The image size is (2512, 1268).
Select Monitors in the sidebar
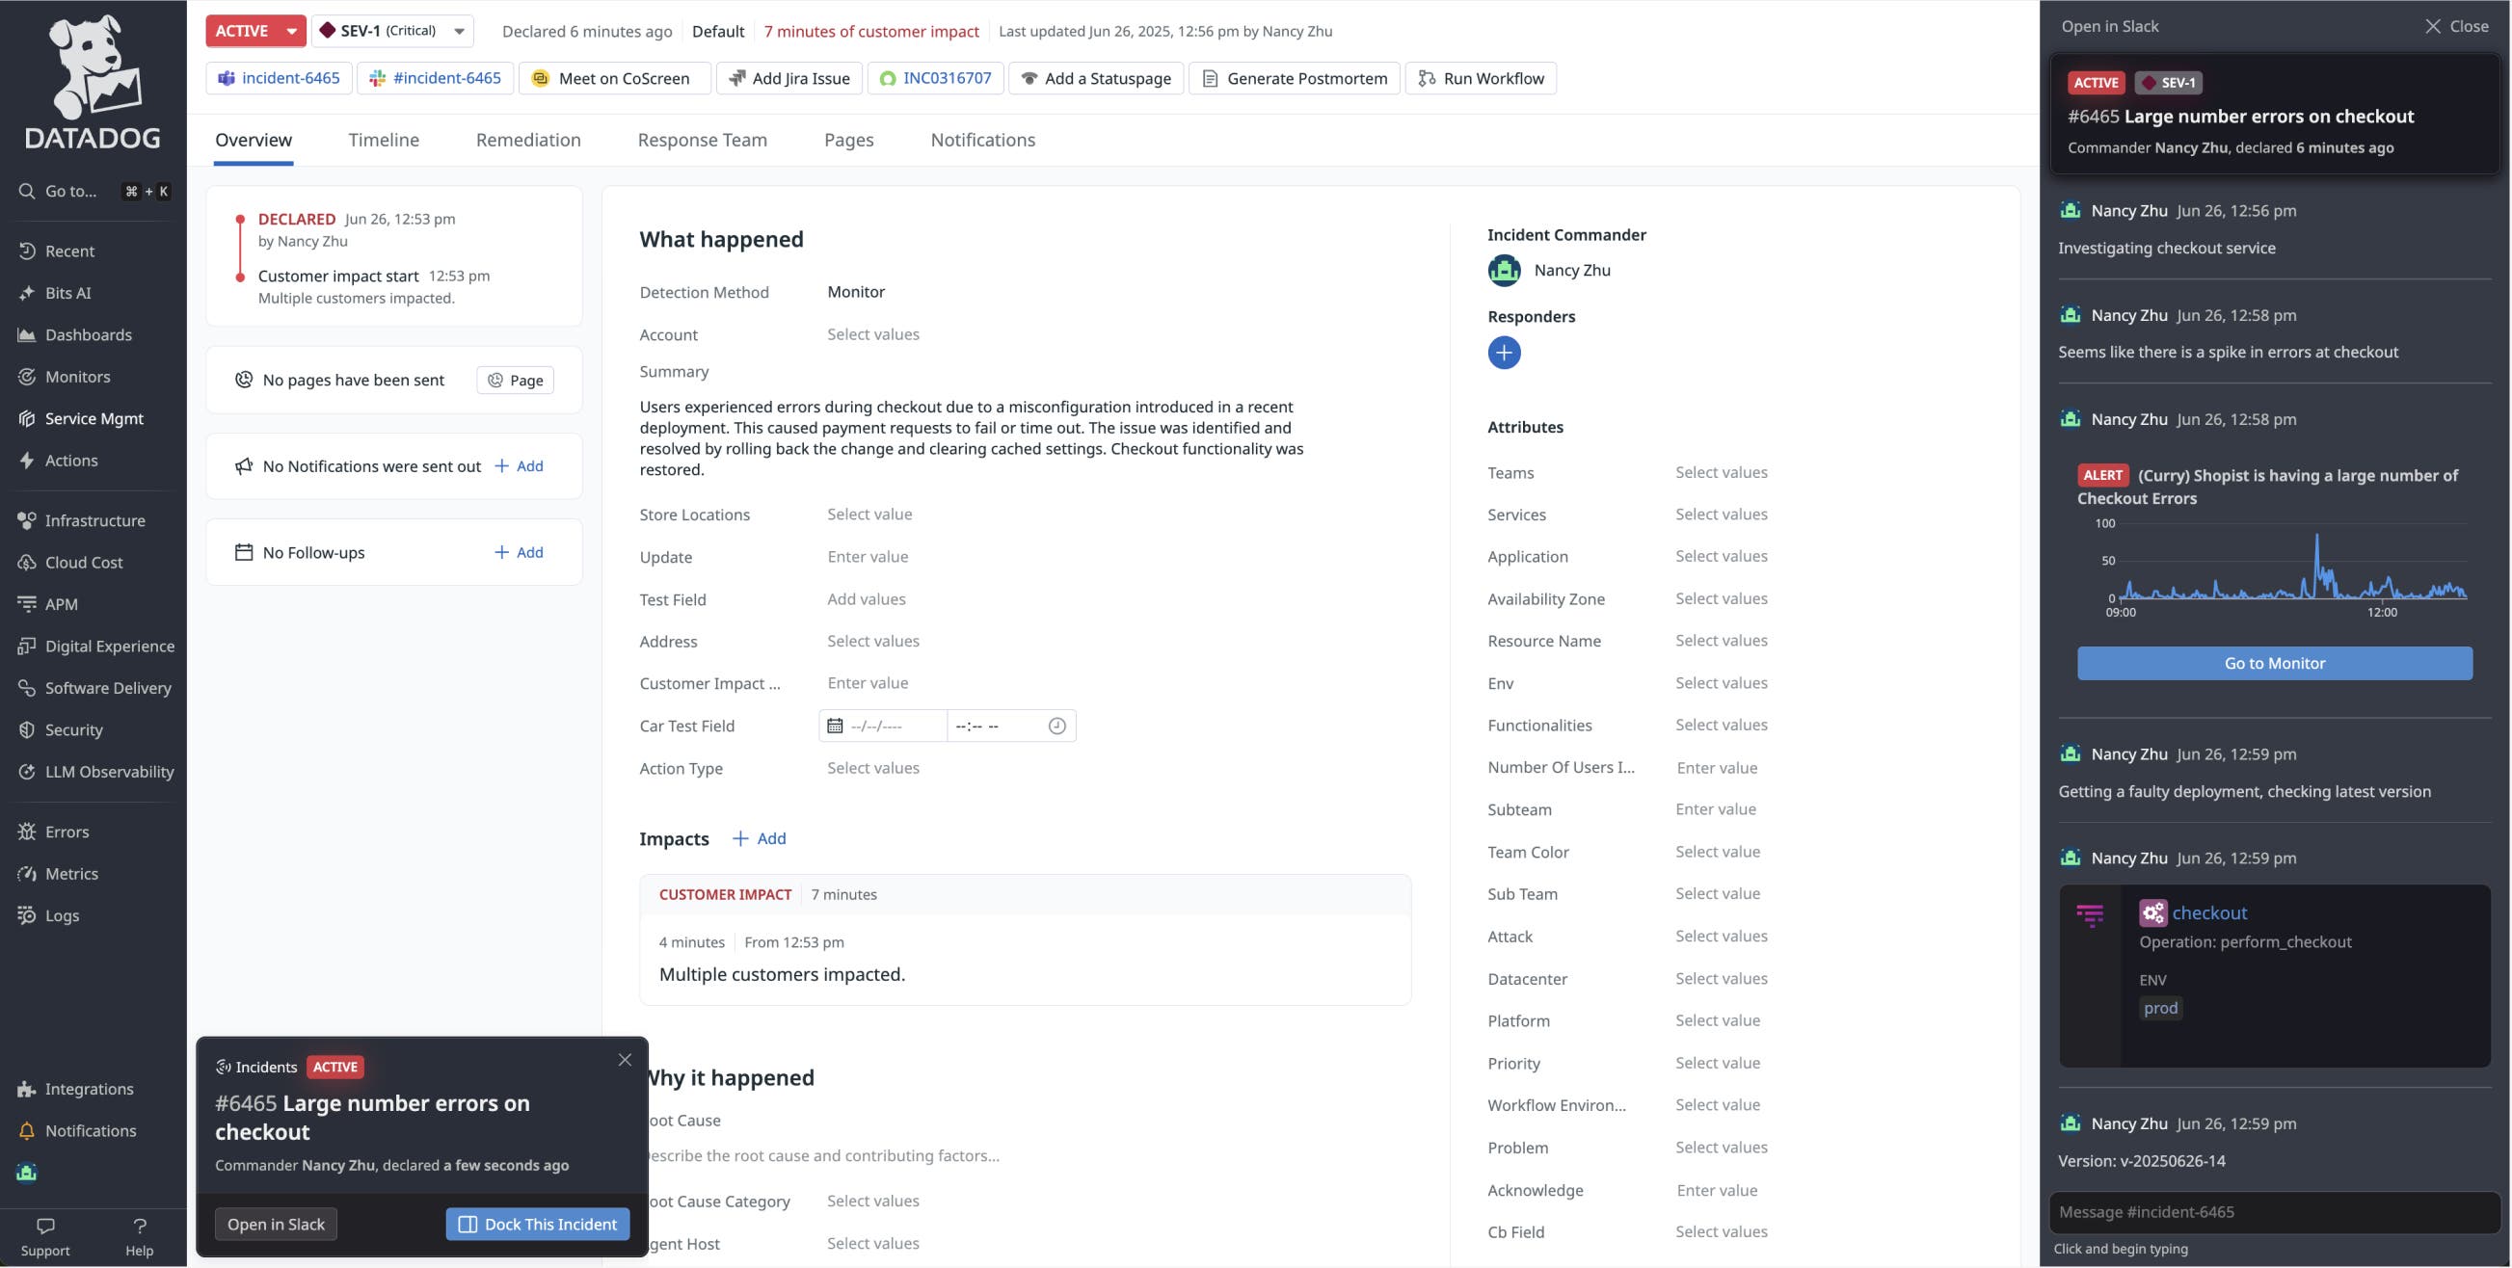77,376
